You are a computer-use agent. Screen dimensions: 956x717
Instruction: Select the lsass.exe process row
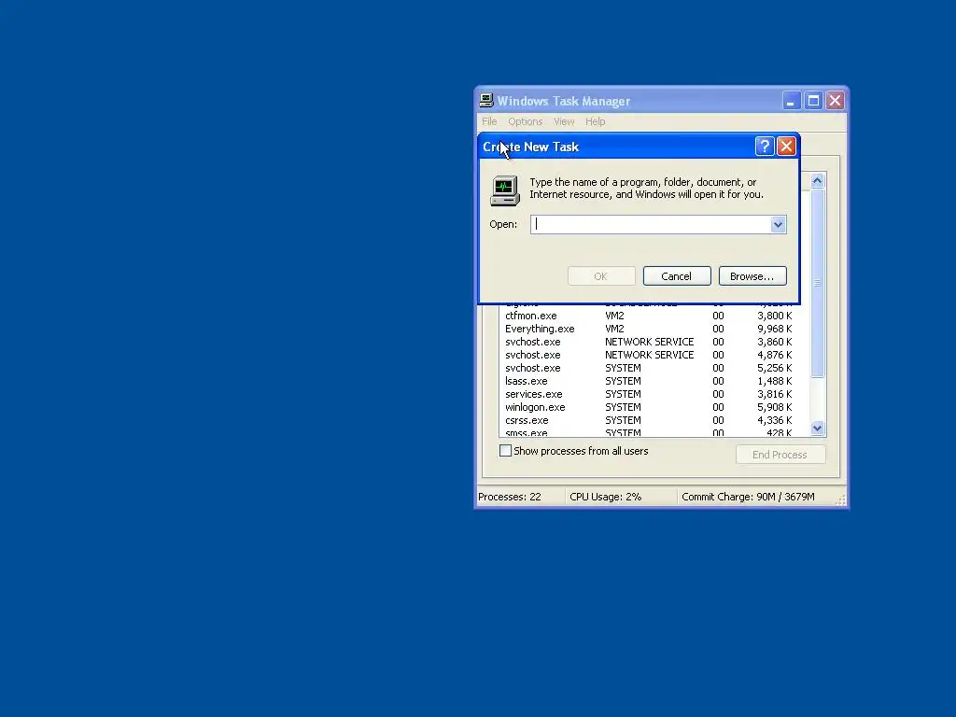click(654, 381)
